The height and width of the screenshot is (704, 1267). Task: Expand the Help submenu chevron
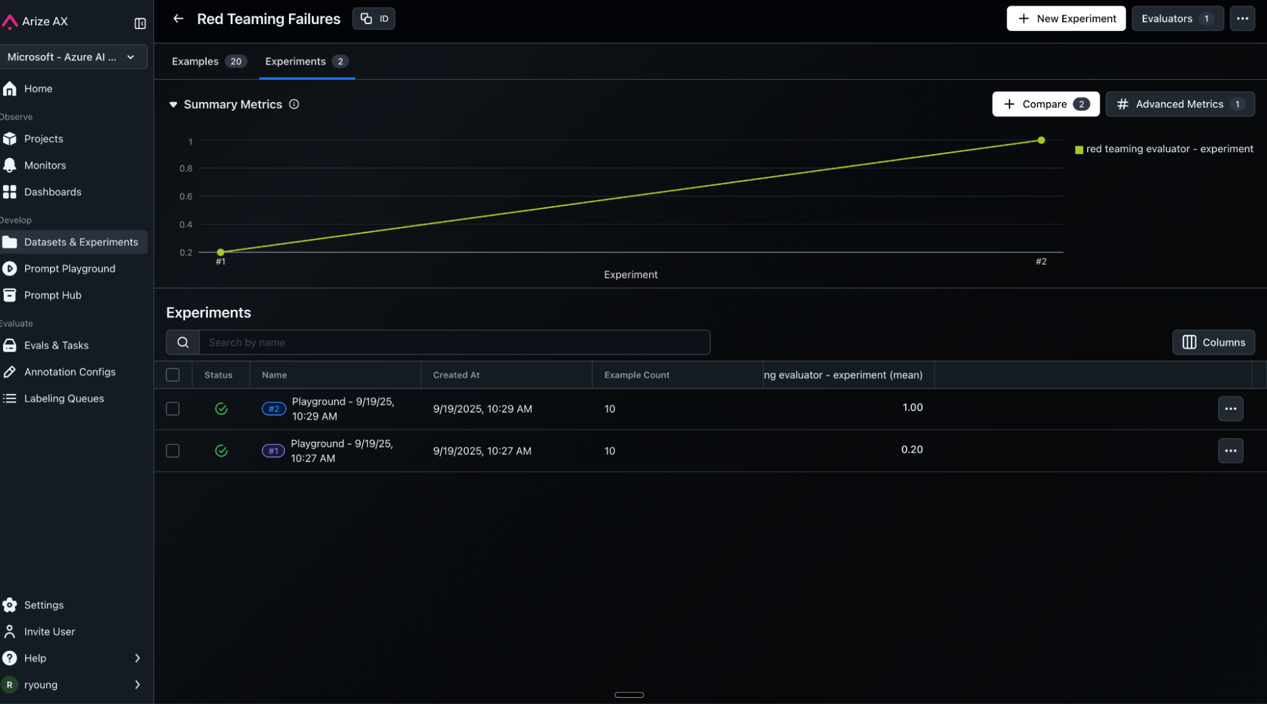pyautogui.click(x=137, y=658)
